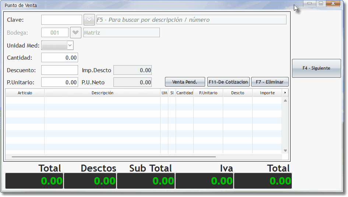Click the grid scroll up arrow

click(285, 101)
